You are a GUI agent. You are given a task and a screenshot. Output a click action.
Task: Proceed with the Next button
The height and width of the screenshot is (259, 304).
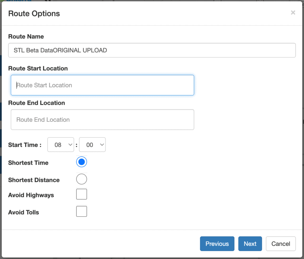click(250, 244)
